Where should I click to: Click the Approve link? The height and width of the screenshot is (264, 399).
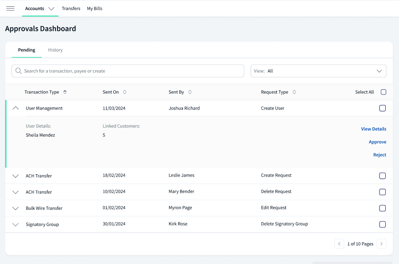[377, 142]
